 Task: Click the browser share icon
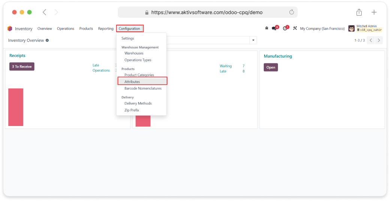[359, 12]
